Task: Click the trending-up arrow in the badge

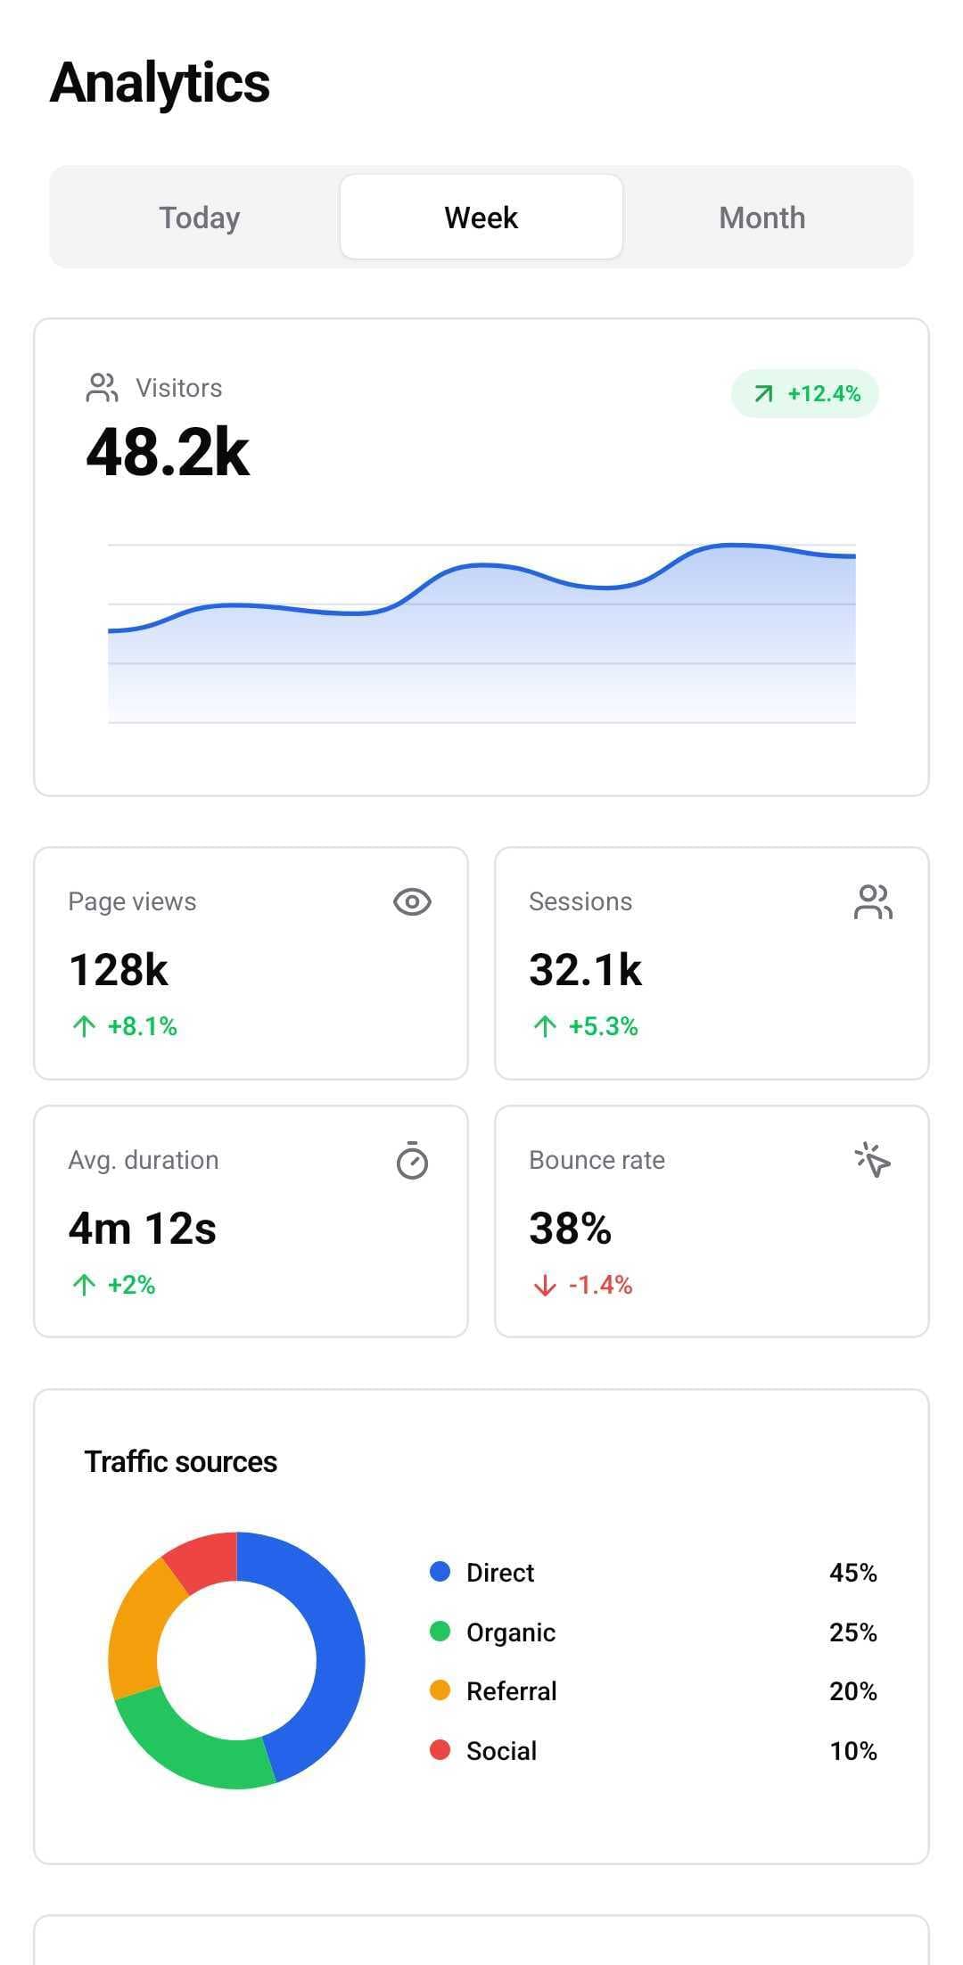Action: pyautogui.click(x=763, y=393)
